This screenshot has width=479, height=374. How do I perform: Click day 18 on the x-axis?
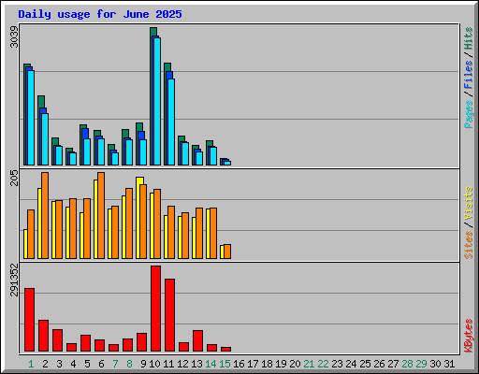click(267, 364)
